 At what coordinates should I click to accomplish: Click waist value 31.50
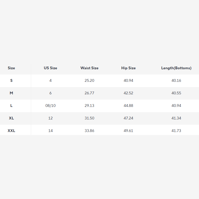pos(89,118)
